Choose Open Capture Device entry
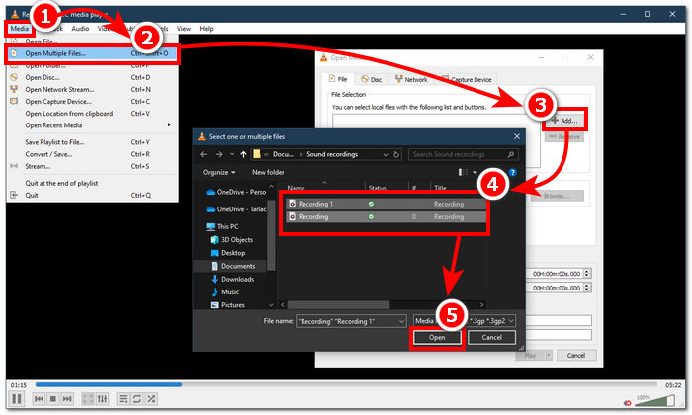This screenshot has height=415, width=692. (x=93, y=102)
